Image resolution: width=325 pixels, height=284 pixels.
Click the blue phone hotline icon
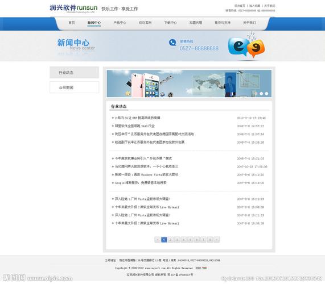[x=172, y=43]
